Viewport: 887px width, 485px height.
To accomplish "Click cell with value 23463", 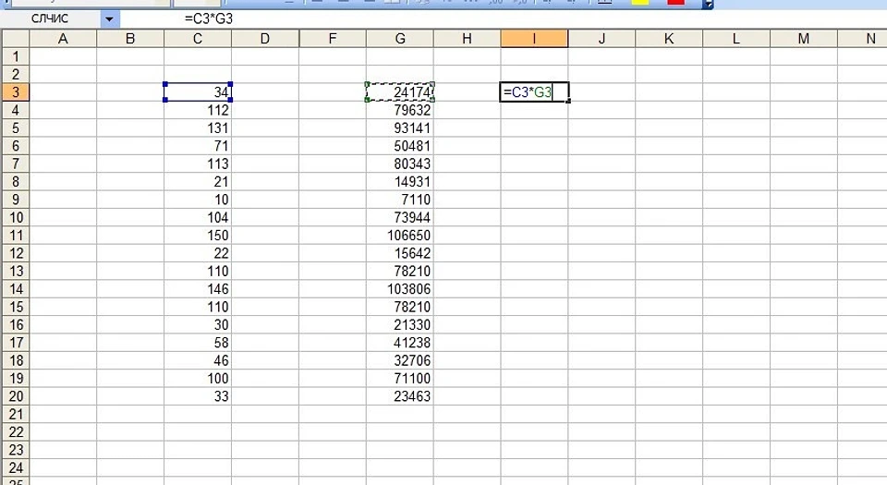I will coord(400,396).
